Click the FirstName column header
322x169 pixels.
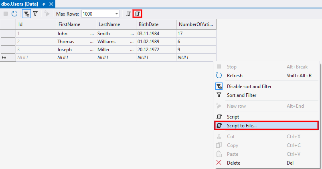coord(76,24)
